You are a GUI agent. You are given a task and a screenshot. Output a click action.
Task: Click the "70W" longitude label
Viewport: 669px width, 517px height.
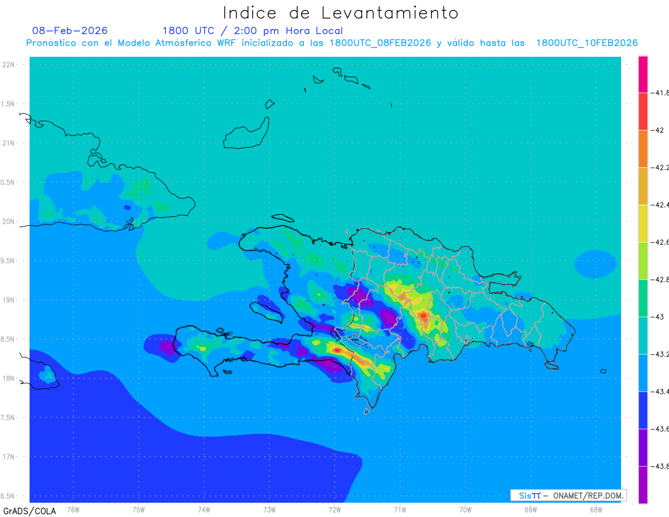point(466,509)
